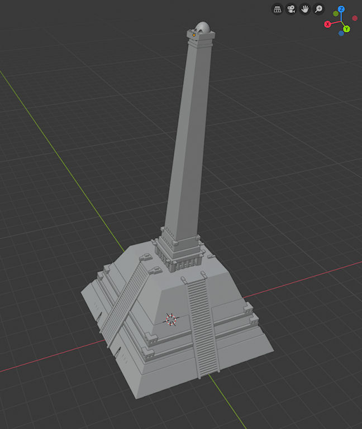Click the red X axis gizmo handle
This screenshot has width=362, height=429.
pyautogui.click(x=328, y=24)
